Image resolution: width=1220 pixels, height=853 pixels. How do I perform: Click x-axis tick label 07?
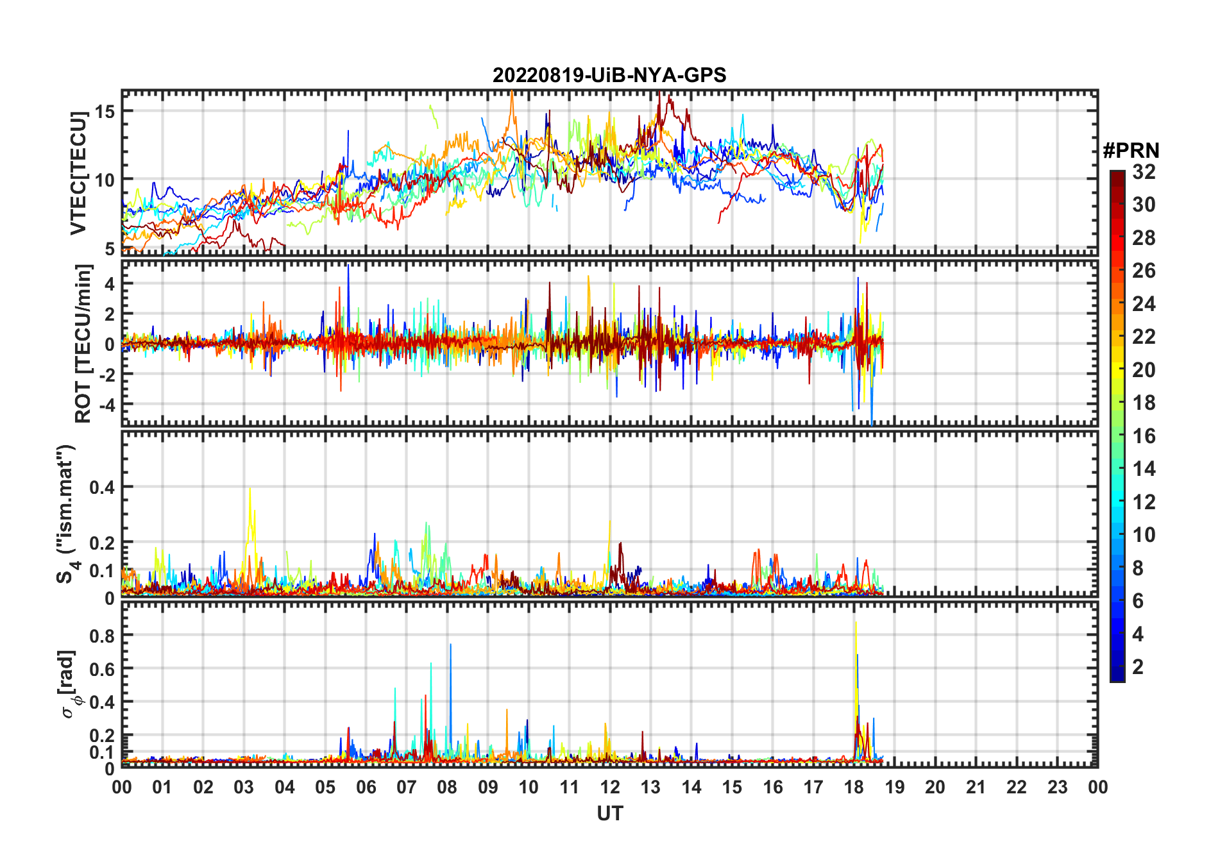(x=407, y=787)
